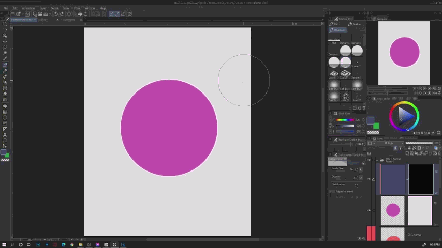Select the Move layer tool
The height and width of the screenshot is (248, 442).
point(5,41)
